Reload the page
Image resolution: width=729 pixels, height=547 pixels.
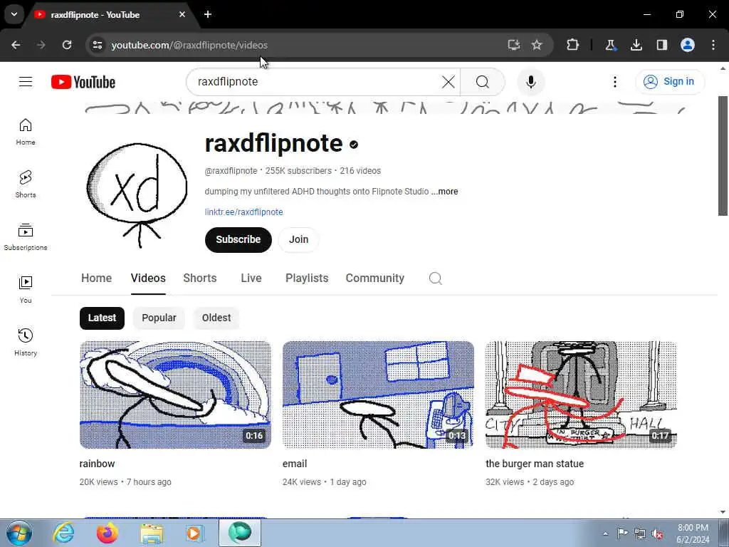67,45
